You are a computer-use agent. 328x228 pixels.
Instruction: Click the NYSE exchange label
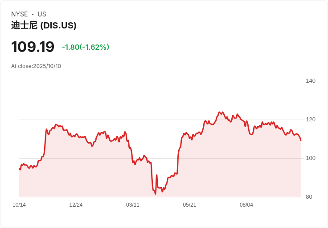pyautogui.click(x=20, y=14)
